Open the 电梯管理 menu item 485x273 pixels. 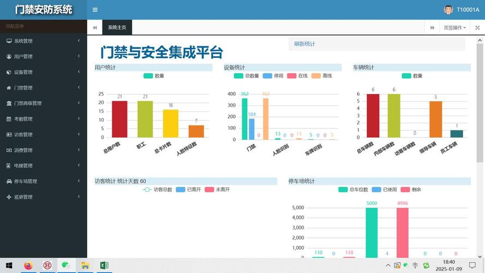tap(43, 165)
